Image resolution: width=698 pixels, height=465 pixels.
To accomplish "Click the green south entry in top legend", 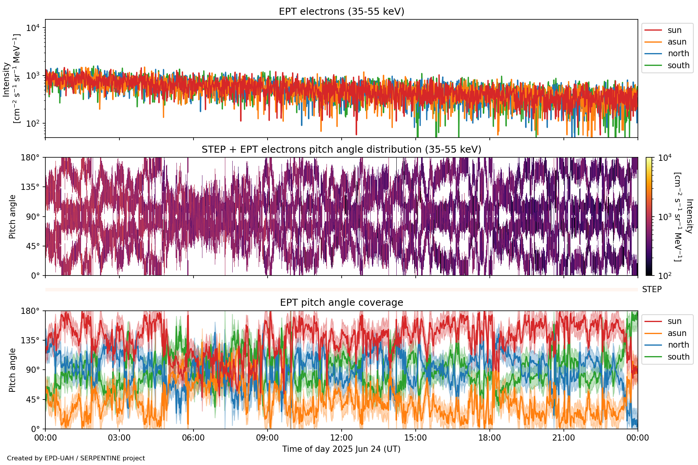I will point(653,65).
